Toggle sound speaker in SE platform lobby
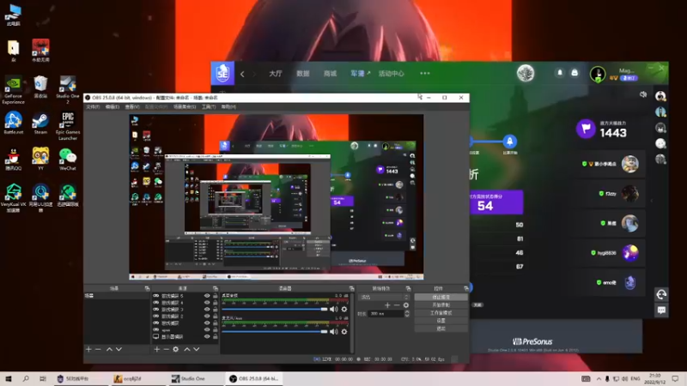Viewport: 687px width, 386px height. point(643,94)
